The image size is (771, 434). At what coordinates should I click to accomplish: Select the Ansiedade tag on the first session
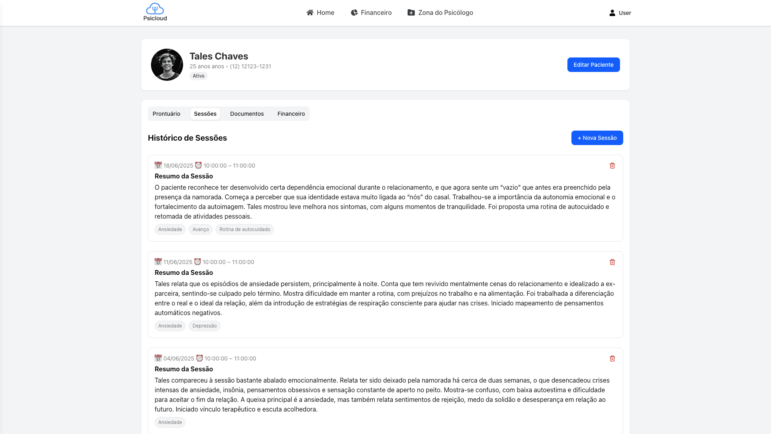[170, 229]
